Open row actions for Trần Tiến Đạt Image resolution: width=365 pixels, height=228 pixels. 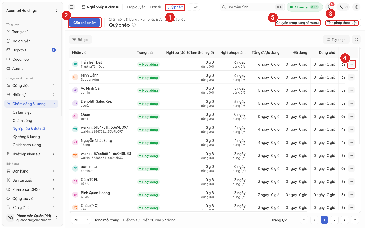point(351,64)
